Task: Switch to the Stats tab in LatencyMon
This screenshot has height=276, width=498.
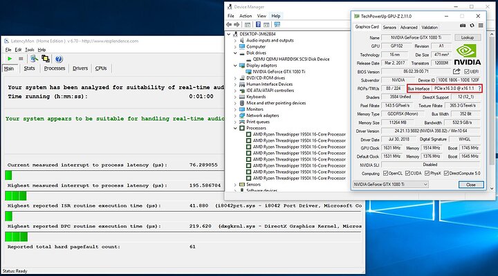Action: point(29,68)
